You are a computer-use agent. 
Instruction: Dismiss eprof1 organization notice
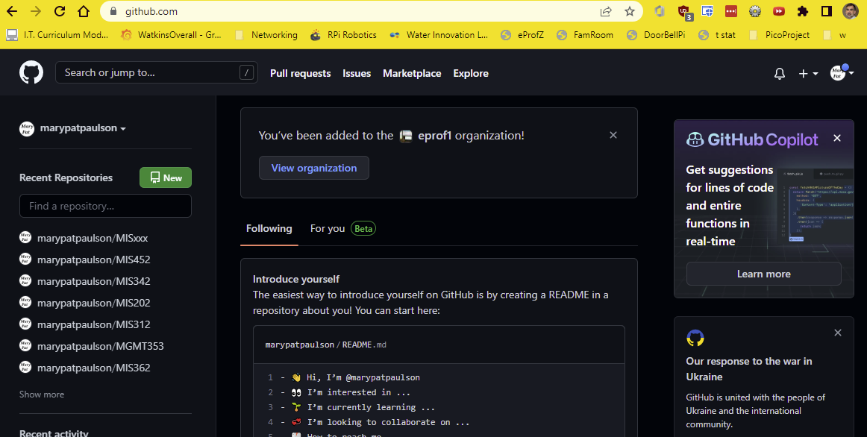click(613, 135)
